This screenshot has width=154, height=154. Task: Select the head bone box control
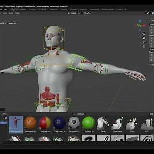[54, 38]
